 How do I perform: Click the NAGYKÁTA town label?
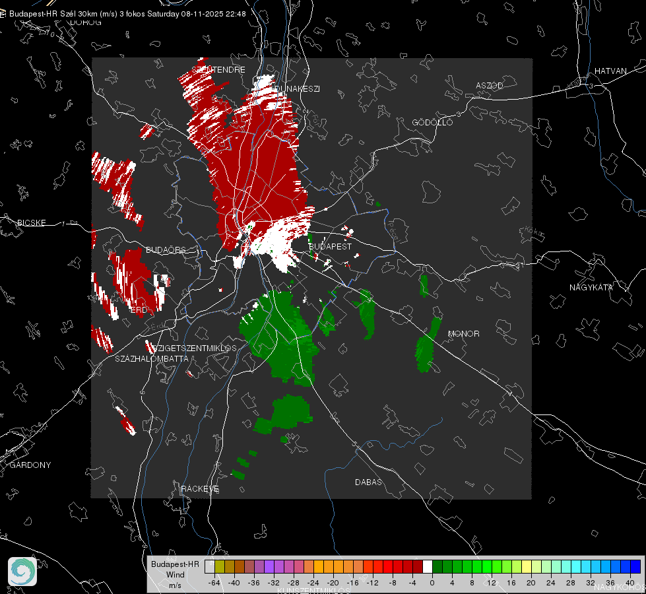591,287
